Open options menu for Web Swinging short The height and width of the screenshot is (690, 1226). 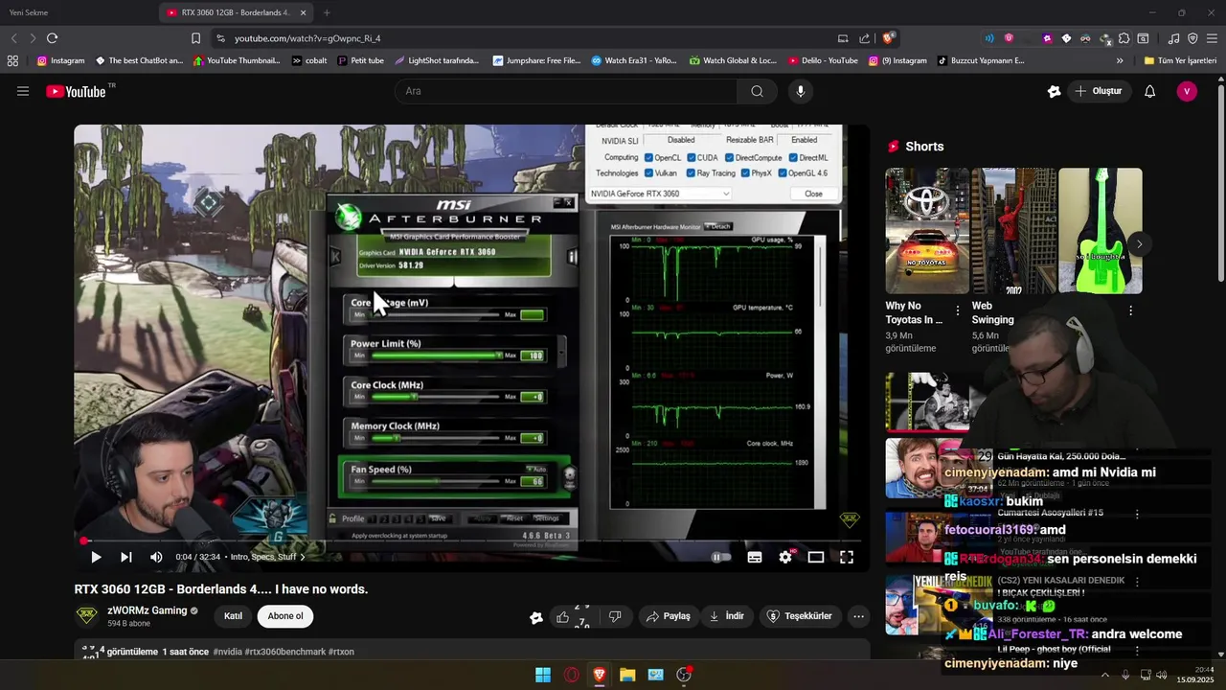pyautogui.click(x=1130, y=310)
